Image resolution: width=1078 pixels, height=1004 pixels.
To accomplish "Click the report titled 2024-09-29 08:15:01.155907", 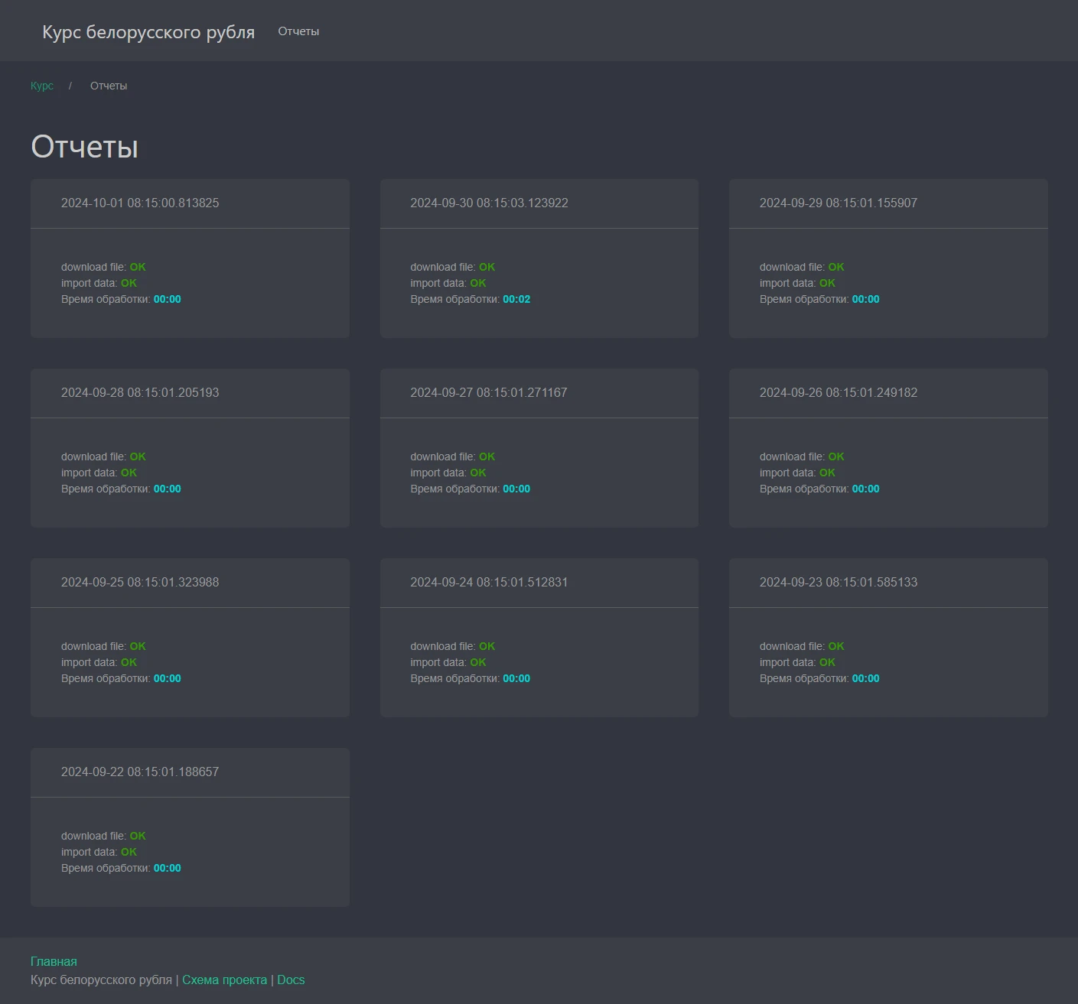I will 838,203.
